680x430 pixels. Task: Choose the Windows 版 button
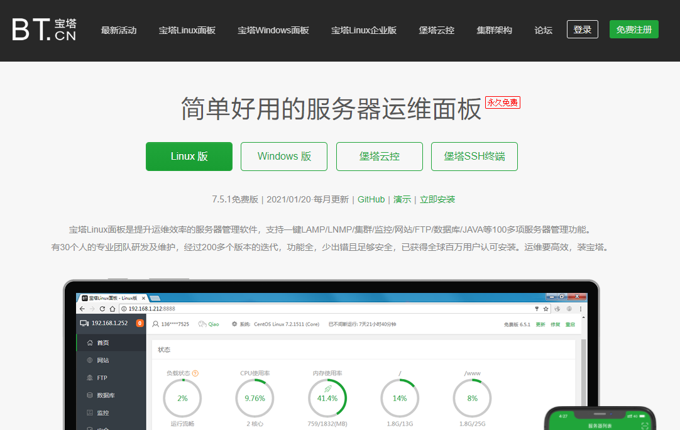click(x=284, y=157)
